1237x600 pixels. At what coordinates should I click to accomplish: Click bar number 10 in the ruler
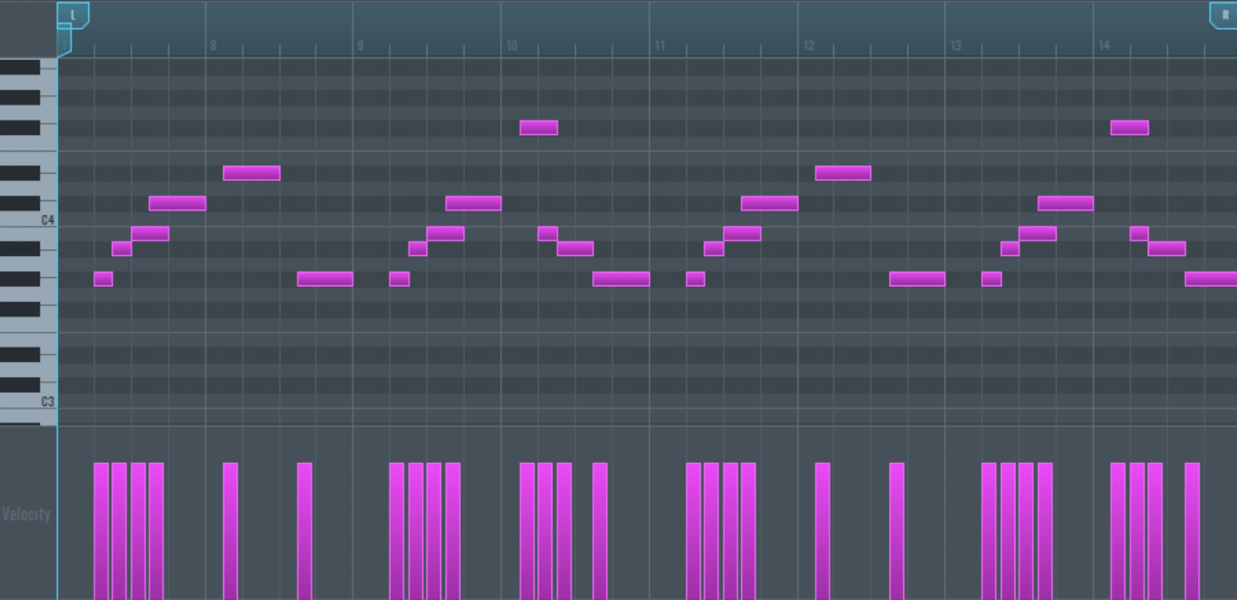point(512,46)
